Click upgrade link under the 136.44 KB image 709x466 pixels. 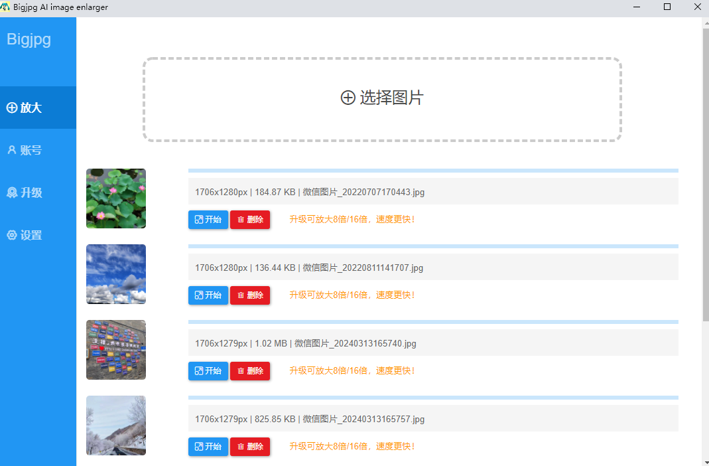[352, 295]
